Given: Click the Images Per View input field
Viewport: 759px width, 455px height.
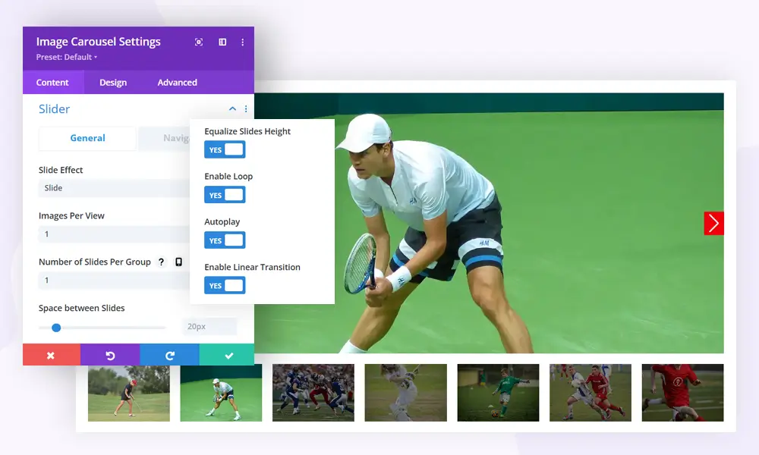Looking at the screenshot, I should [115, 234].
